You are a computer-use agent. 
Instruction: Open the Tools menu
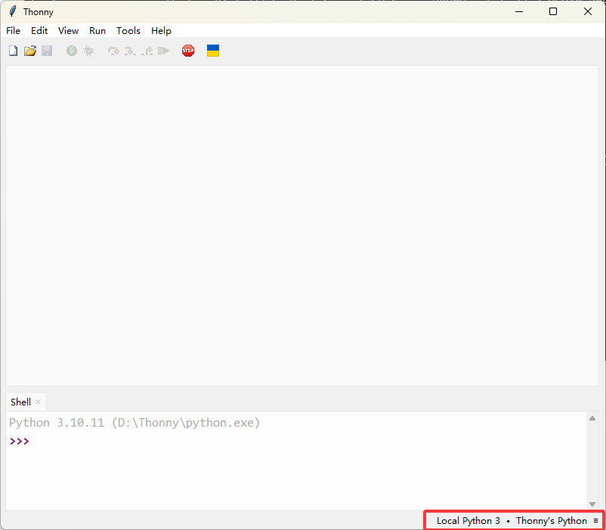coord(128,31)
